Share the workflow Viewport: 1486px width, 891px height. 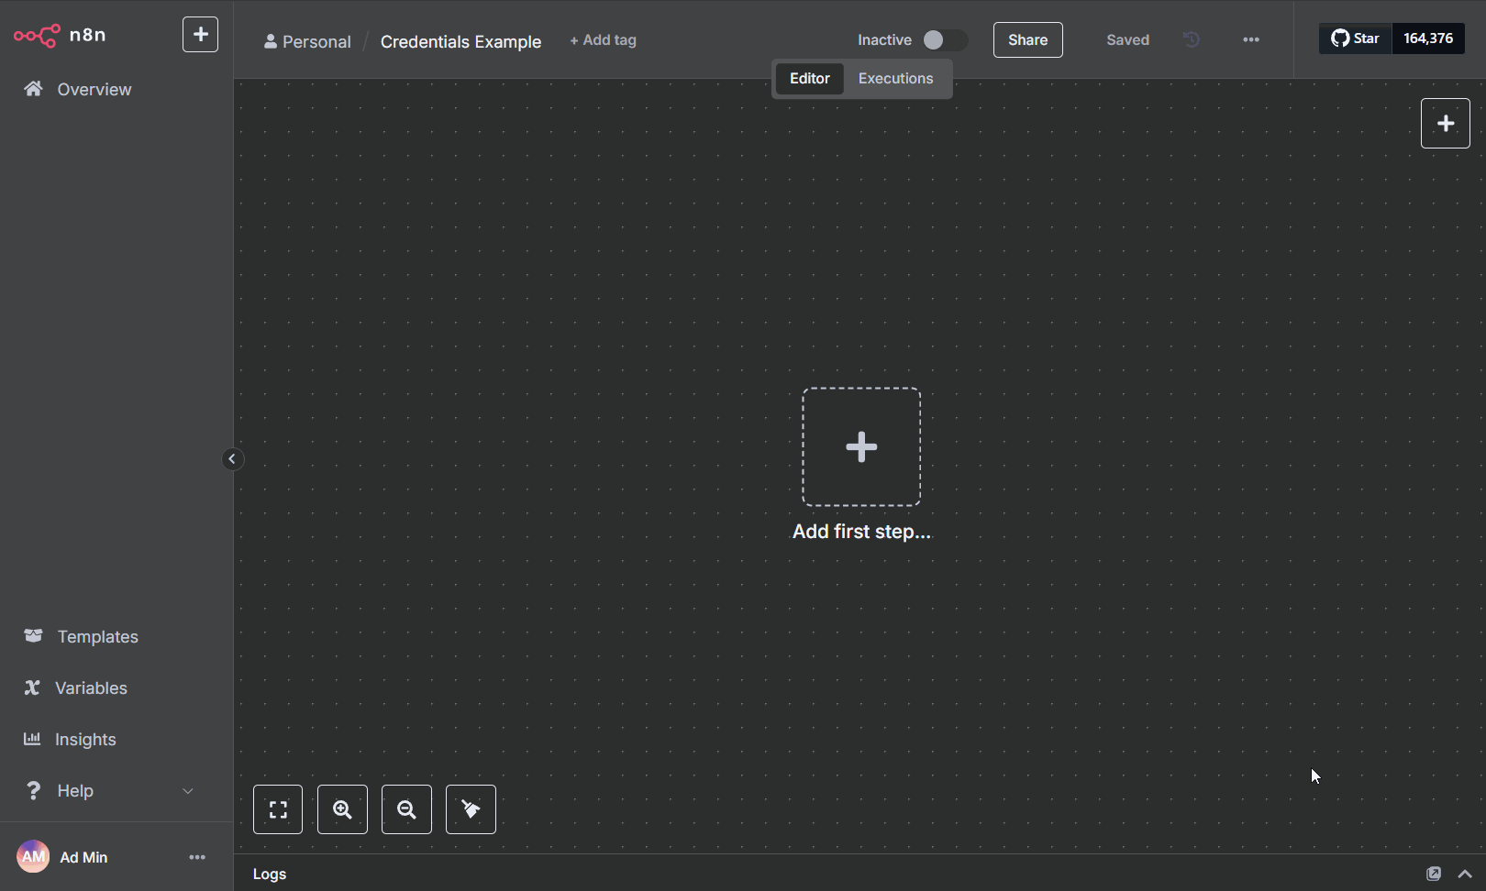click(x=1027, y=40)
